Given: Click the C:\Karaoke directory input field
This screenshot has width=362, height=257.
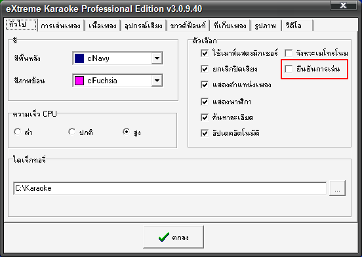Looking at the screenshot, I should [170, 188].
